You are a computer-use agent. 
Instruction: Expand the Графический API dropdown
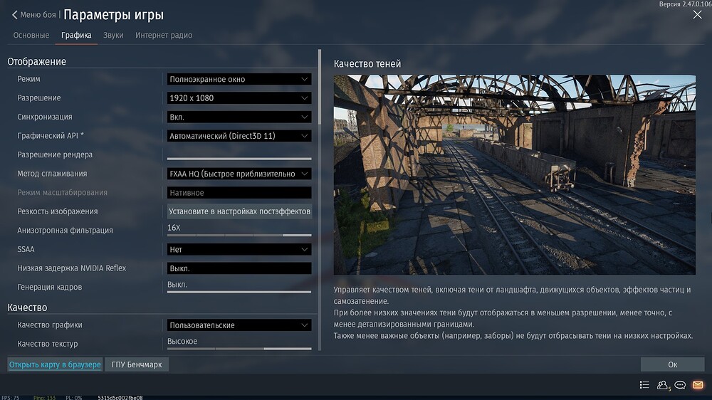tap(239, 136)
